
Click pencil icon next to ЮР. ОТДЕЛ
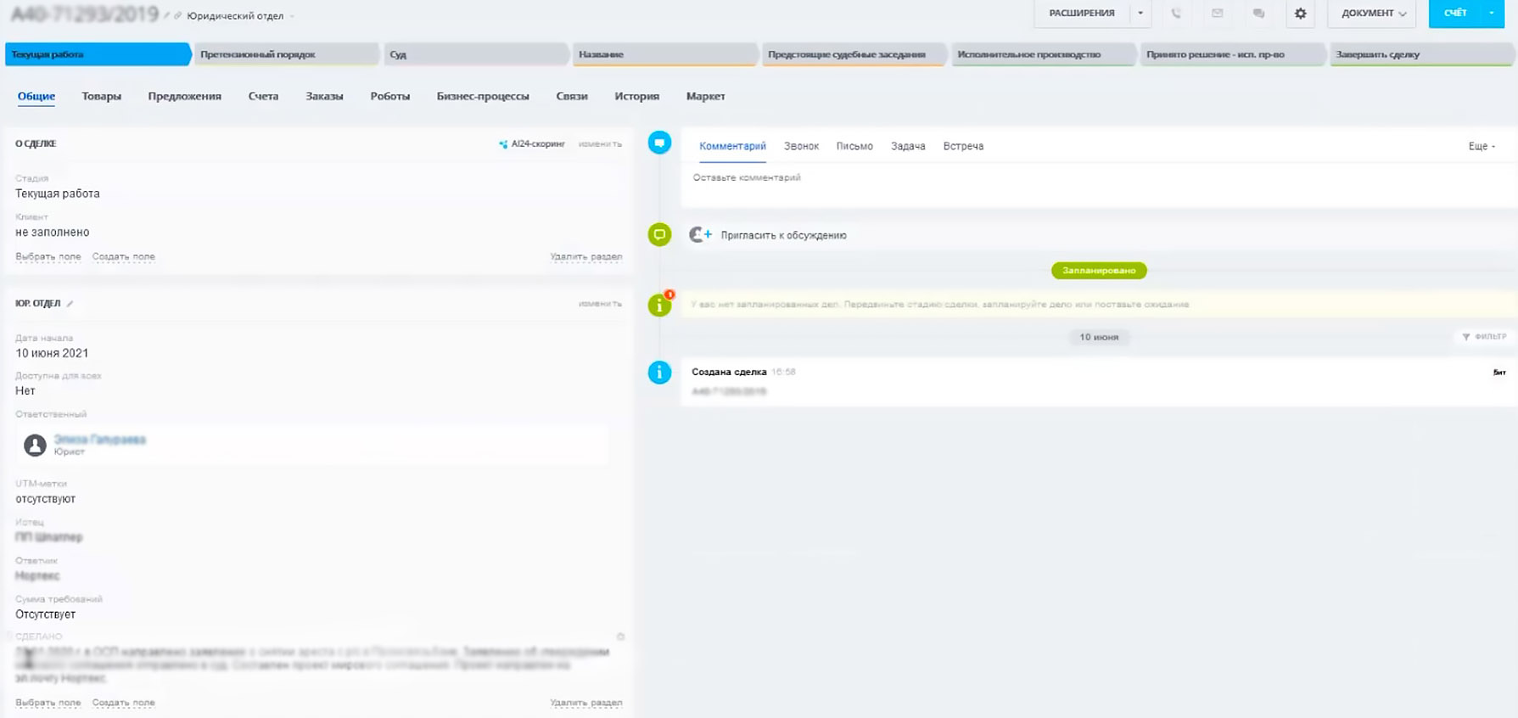coord(70,304)
